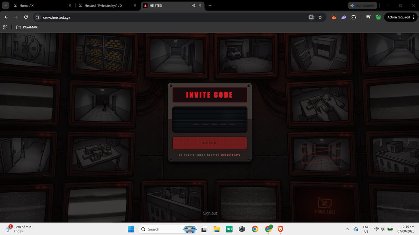Image resolution: width=419 pixels, height=235 pixels.
Task: Open the Extensions puzzle icon
Action: [354, 17]
